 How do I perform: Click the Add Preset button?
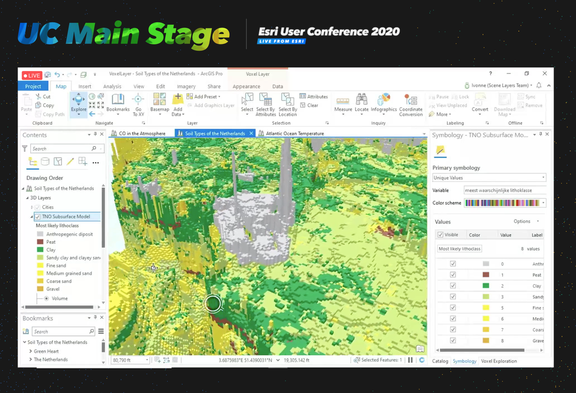pyautogui.click(x=204, y=97)
